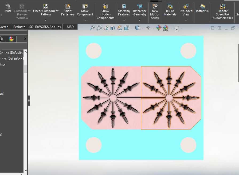Select the highlighted right pink insert
Image resolution: width=239 pixels, height=175 pixels.
pos(171,98)
